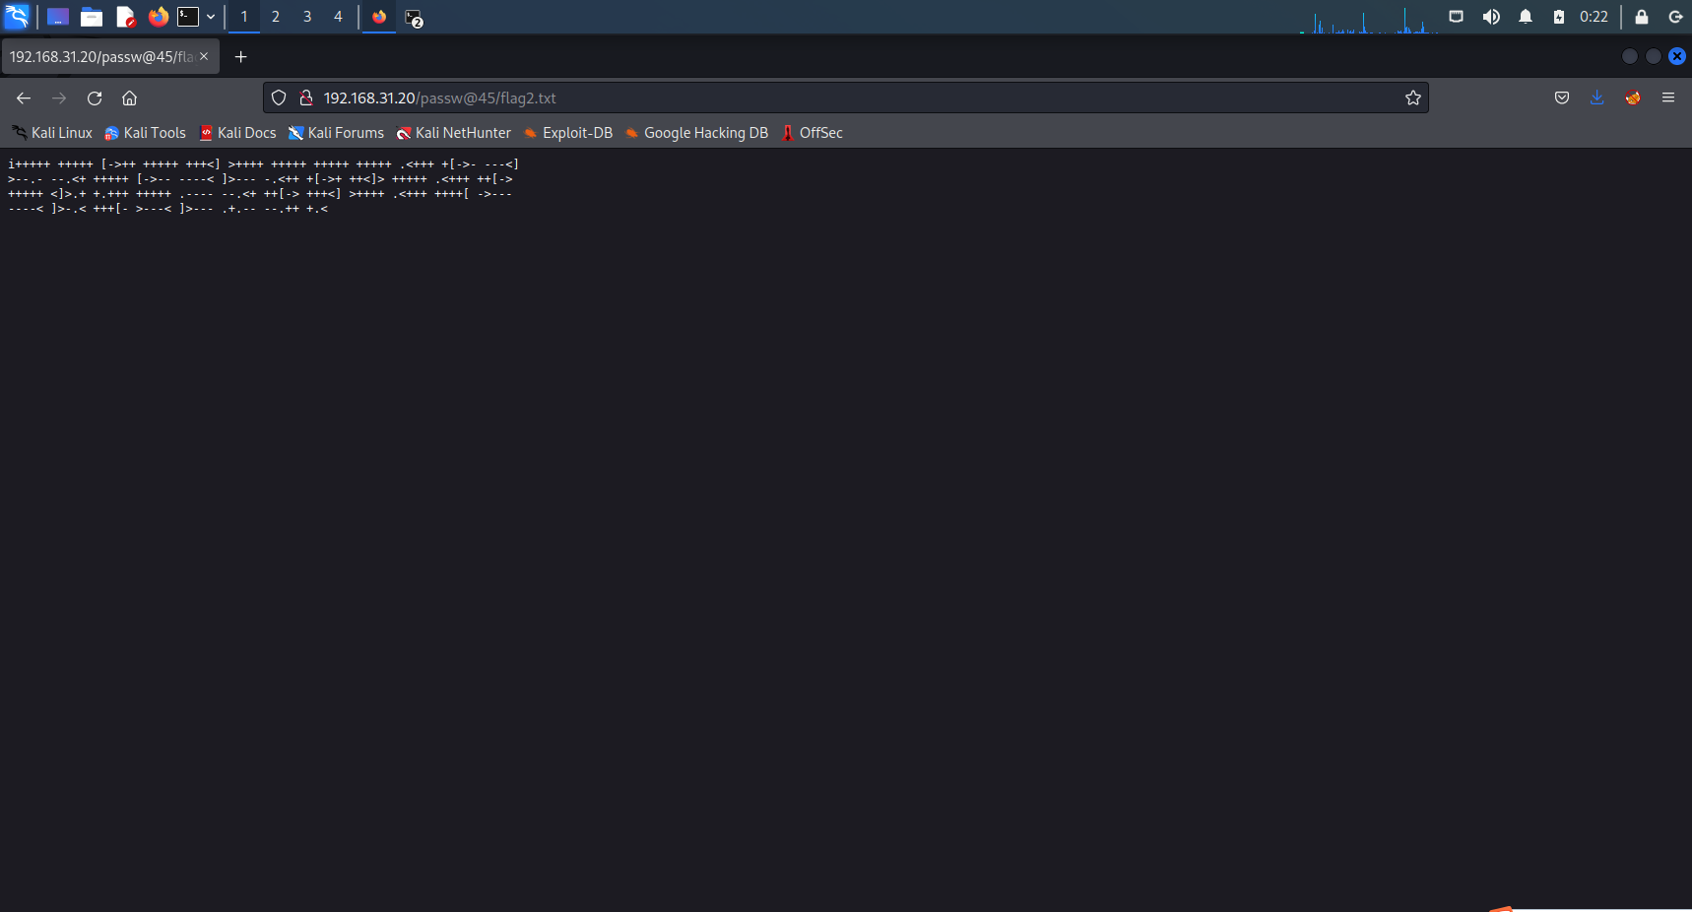Viewport: 1692px width, 912px height.
Task: Open the Exploit-DB bookmark
Action: (x=568, y=133)
